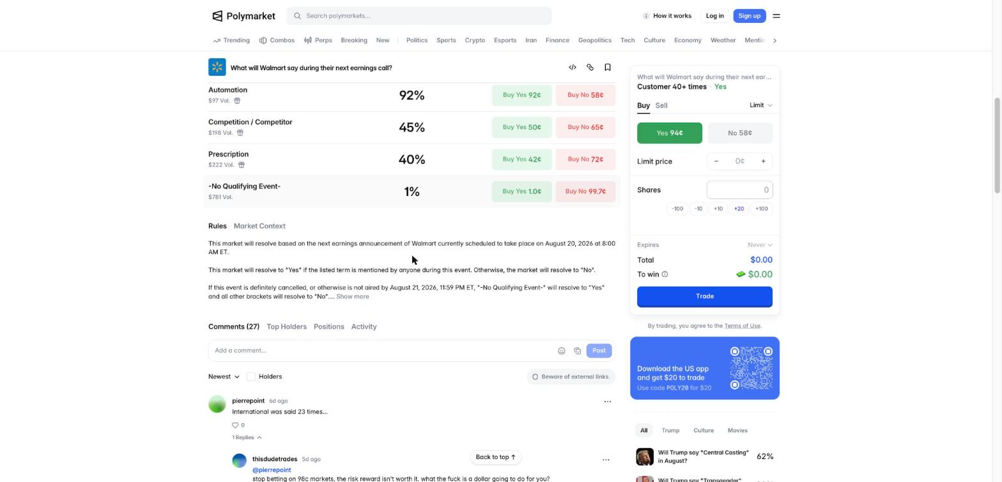Screen dimensions: 1002x482
Task: Select the Rules tab
Action: [217, 226]
